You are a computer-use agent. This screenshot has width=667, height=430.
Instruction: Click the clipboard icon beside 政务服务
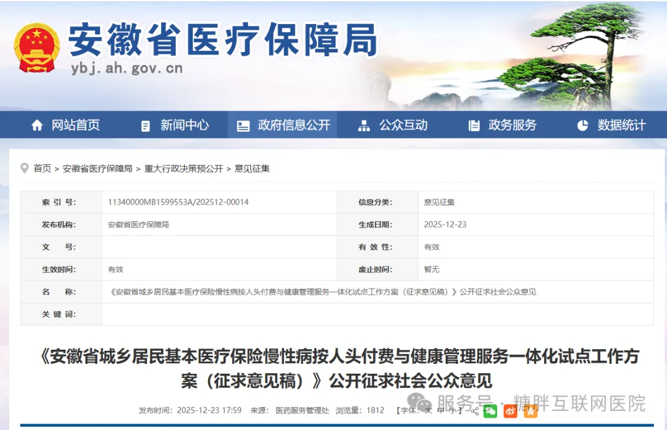474,125
